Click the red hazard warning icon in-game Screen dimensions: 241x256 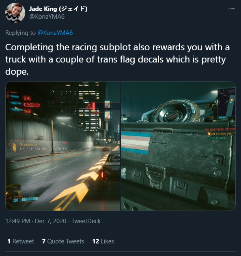[x=89, y=106]
